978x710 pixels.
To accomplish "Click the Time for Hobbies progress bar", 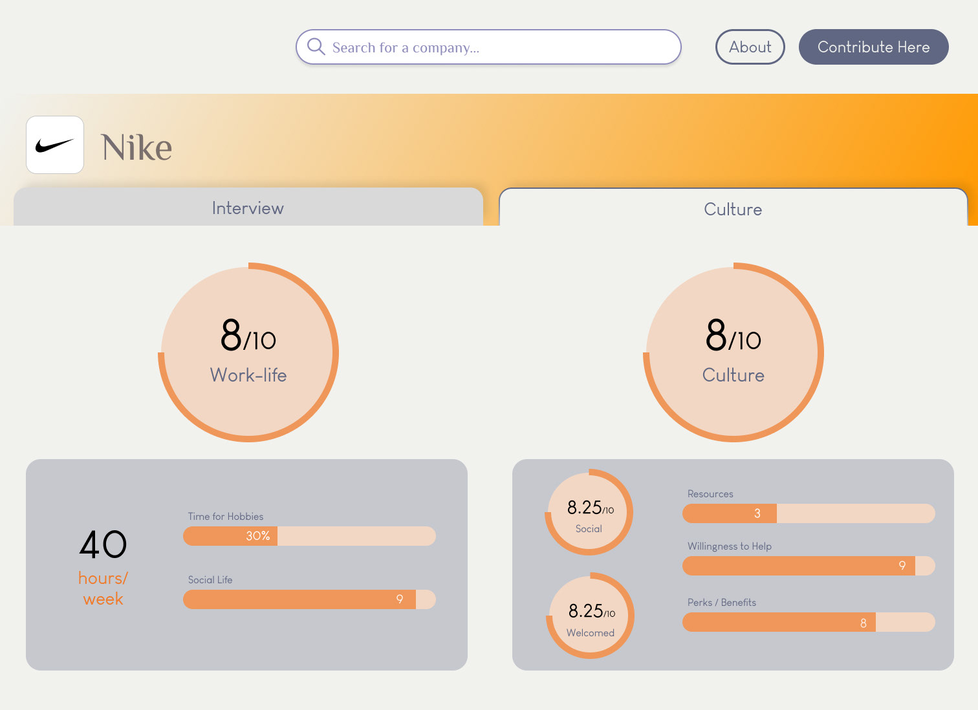I will [x=309, y=536].
